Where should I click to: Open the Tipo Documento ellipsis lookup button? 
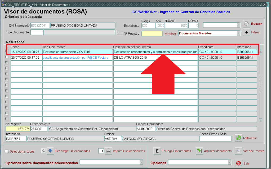(x=119, y=32)
